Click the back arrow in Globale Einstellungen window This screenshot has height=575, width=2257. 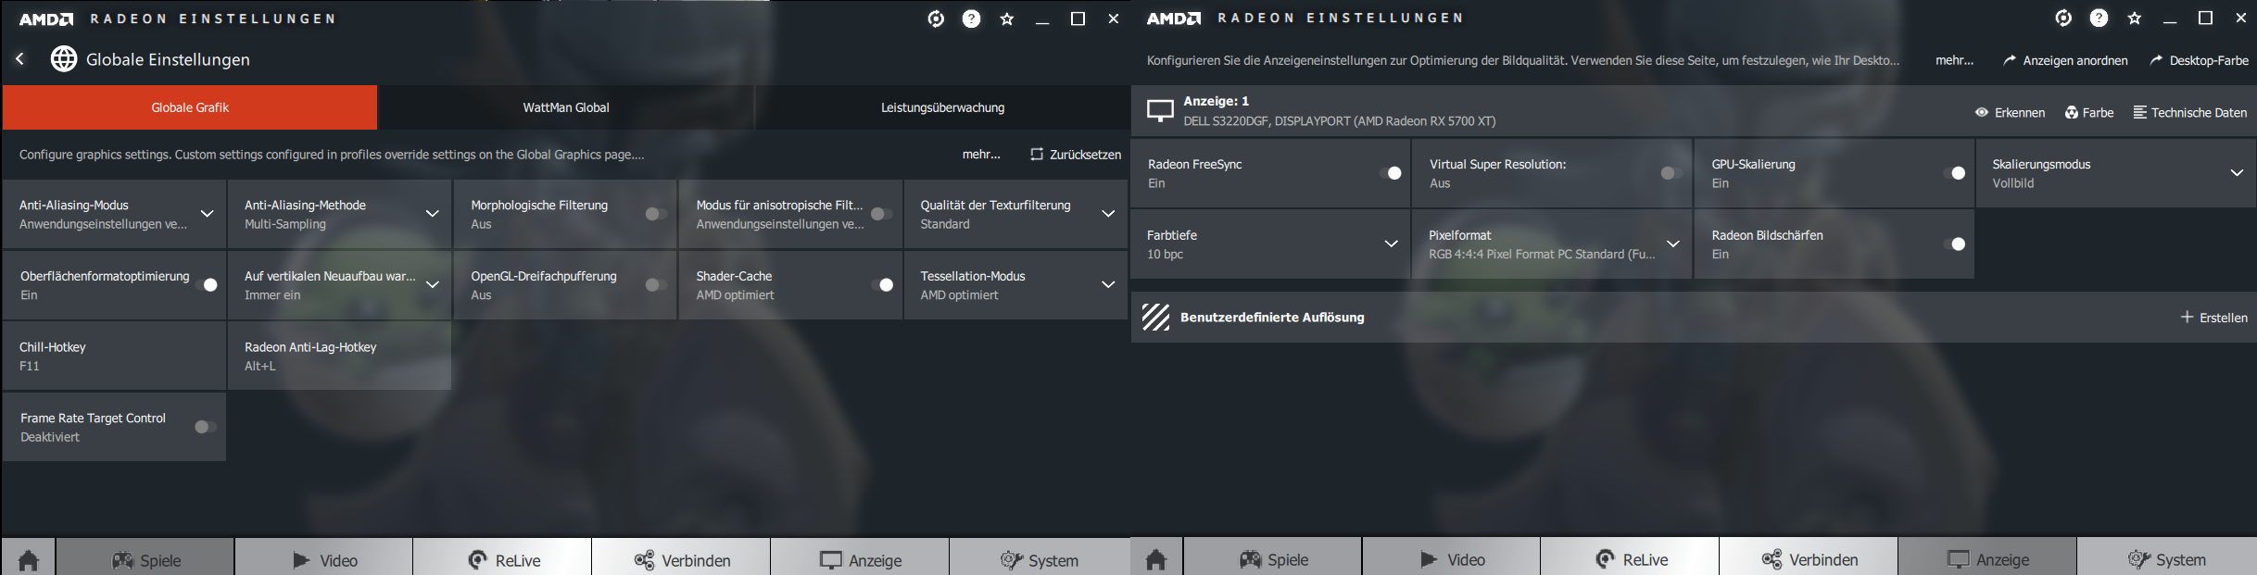point(19,59)
